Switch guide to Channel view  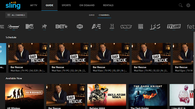coord(104,15)
